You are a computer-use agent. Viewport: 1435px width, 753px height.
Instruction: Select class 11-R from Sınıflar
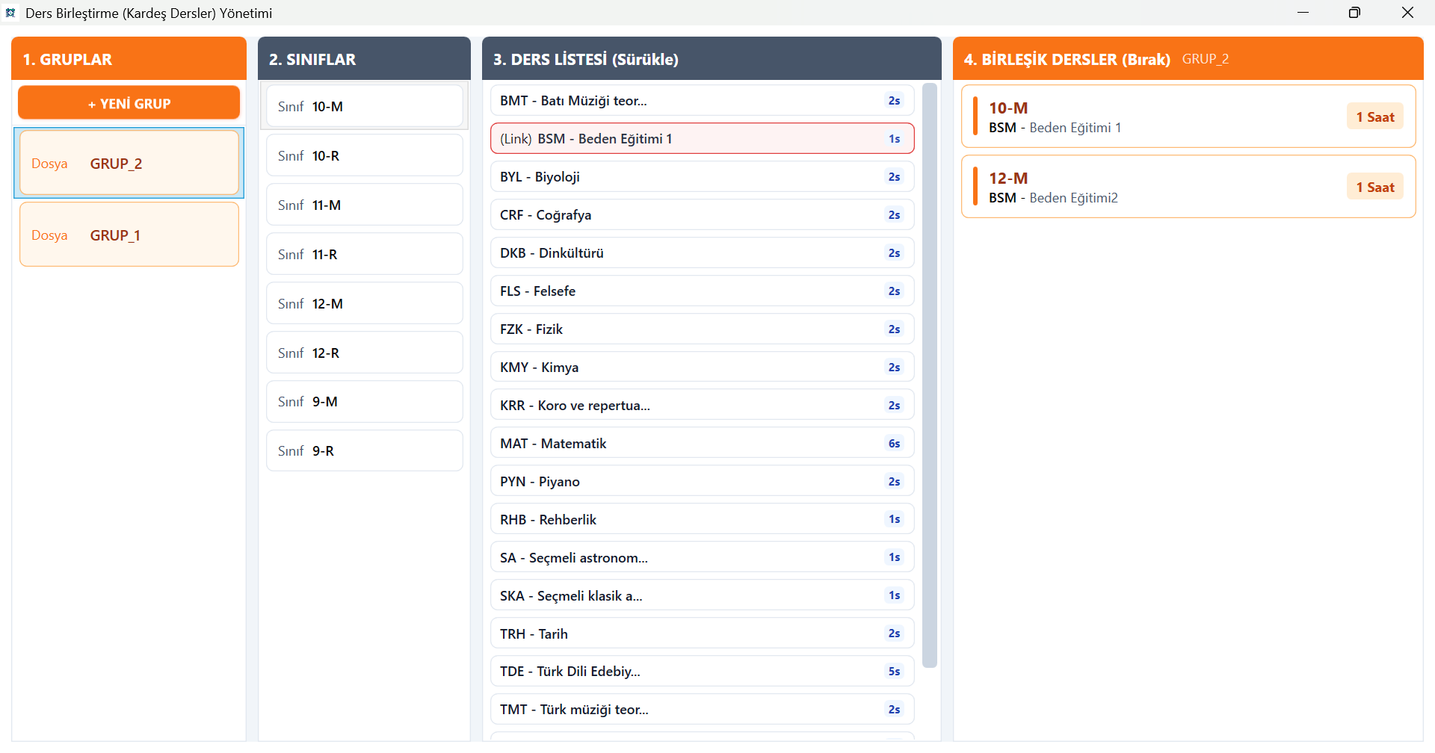tap(364, 254)
